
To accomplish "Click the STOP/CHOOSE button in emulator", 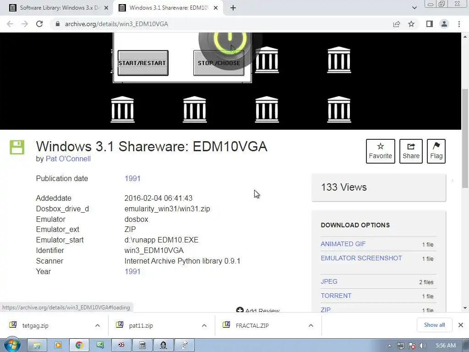I will 219,63.
